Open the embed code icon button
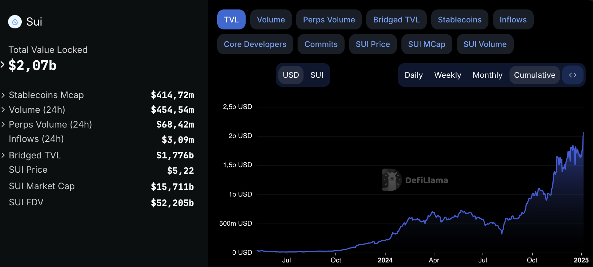The width and height of the screenshot is (593, 267). [x=573, y=75]
